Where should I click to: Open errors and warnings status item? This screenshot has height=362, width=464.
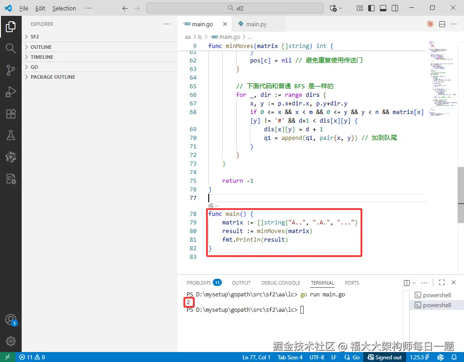pyautogui.click(x=32, y=357)
